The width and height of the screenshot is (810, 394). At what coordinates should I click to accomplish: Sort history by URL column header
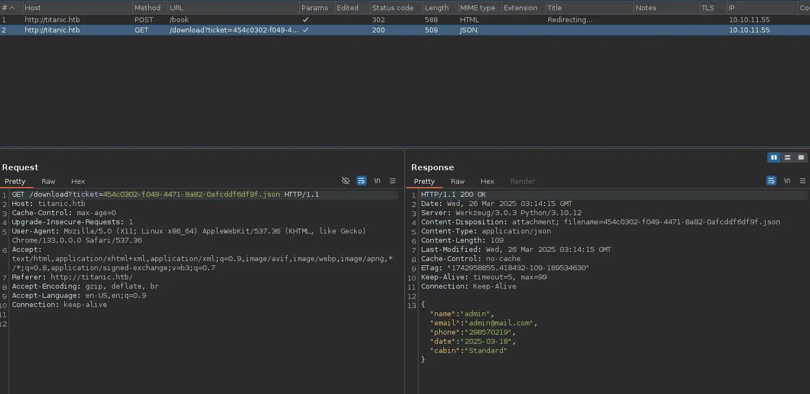[233, 8]
